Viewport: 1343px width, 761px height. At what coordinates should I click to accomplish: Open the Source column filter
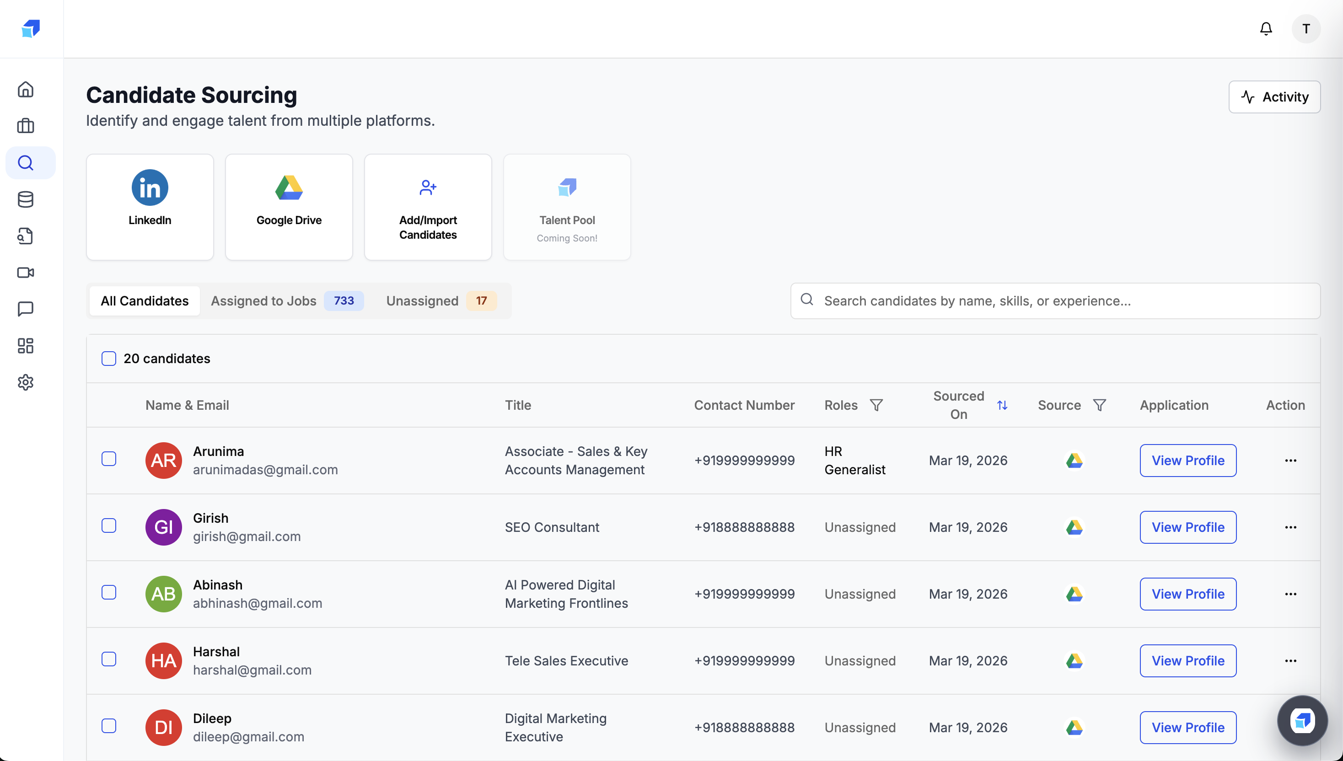click(1099, 405)
